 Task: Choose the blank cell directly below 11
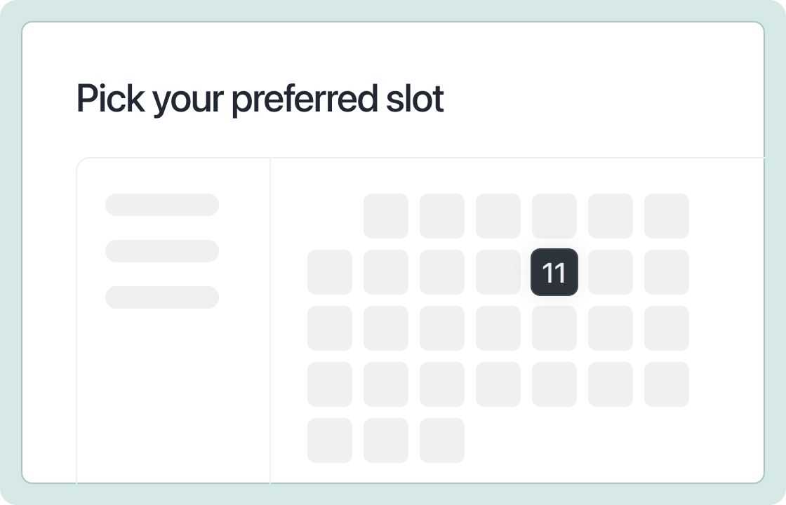[554, 328]
